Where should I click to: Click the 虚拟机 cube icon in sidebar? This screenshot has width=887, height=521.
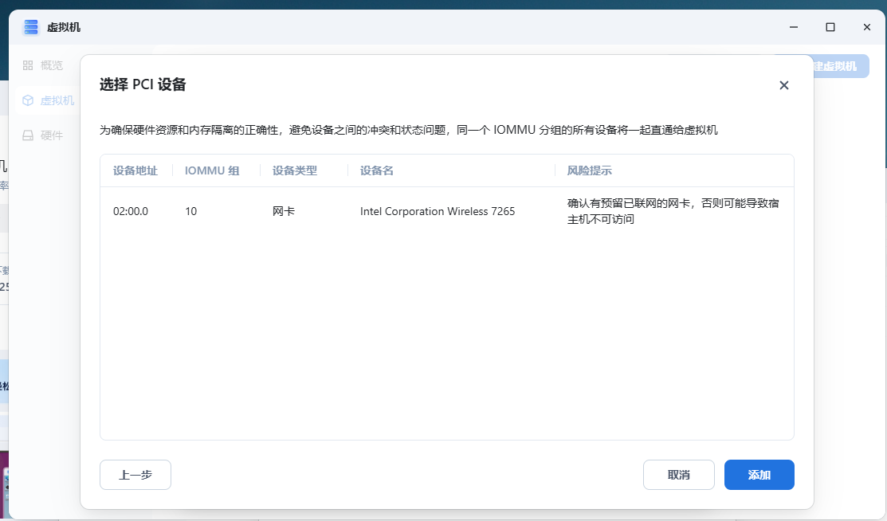tap(28, 100)
